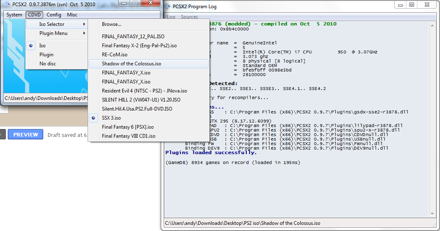Choose Final Fantasy X-2 (Eng-Pal-Ps2).iso
The width and height of the screenshot is (440, 231).
point(149,45)
